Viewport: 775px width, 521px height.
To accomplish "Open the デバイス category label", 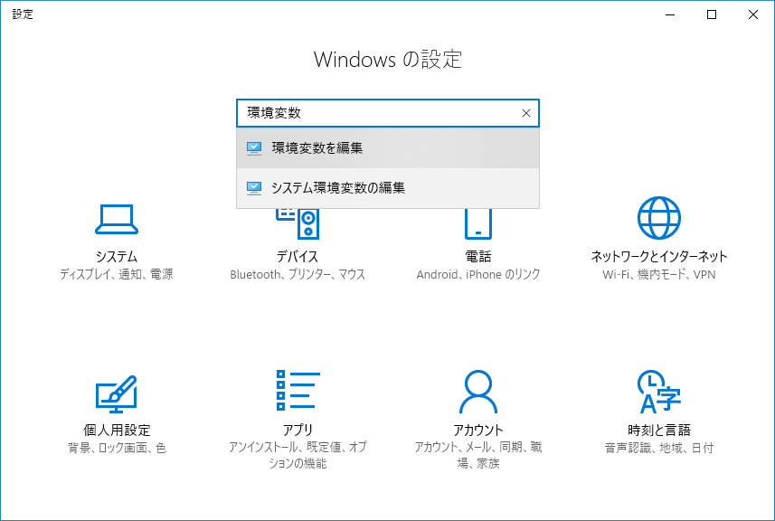I will click(298, 257).
